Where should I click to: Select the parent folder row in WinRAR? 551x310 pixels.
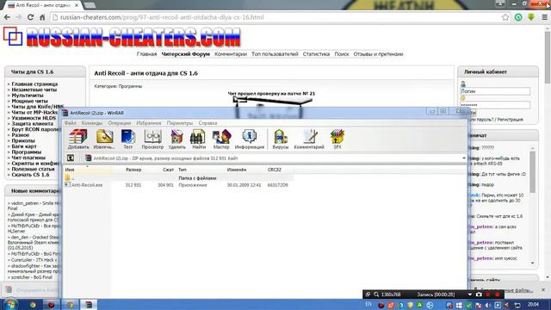tap(178, 178)
